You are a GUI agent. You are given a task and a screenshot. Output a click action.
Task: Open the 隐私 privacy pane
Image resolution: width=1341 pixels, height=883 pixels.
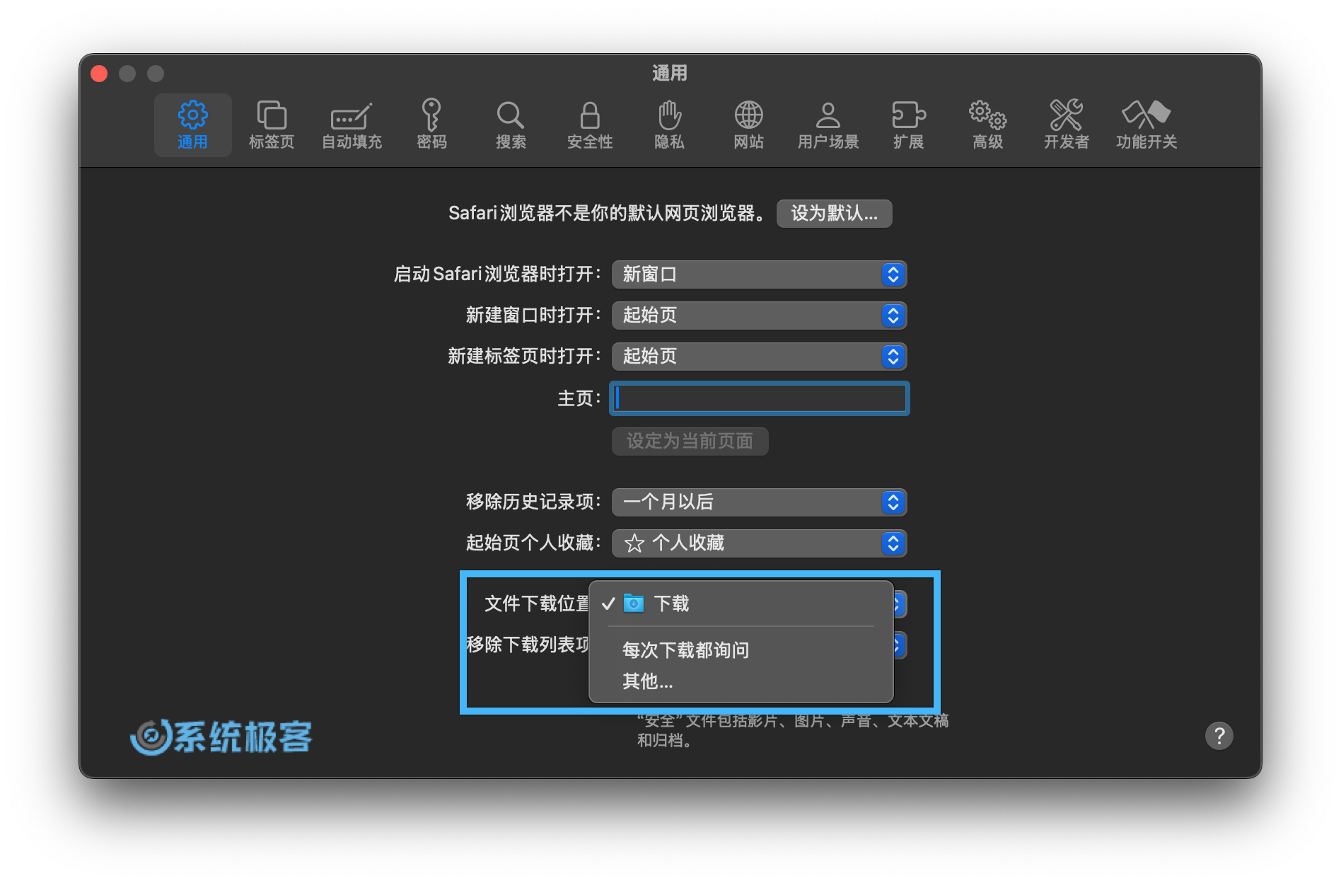(x=669, y=125)
